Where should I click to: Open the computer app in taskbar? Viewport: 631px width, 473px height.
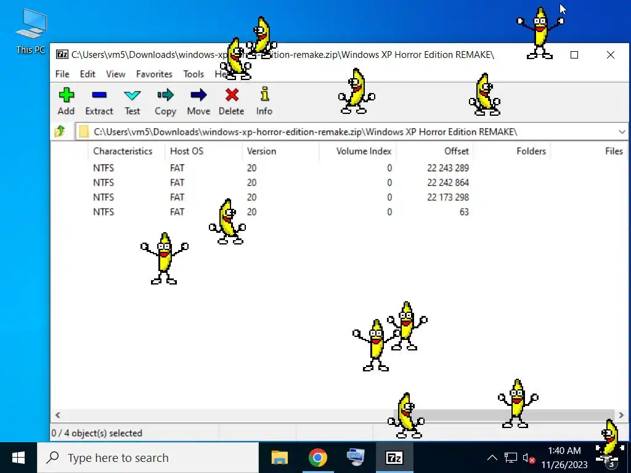(356, 458)
